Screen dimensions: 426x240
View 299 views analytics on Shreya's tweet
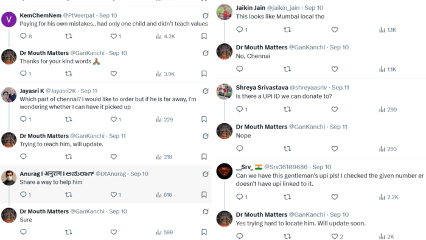coord(388,110)
